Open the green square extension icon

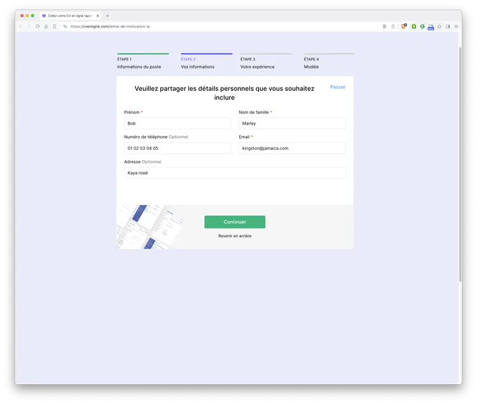click(x=414, y=27)
